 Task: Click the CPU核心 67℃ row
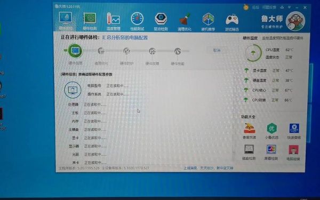[x=268, y=90]
